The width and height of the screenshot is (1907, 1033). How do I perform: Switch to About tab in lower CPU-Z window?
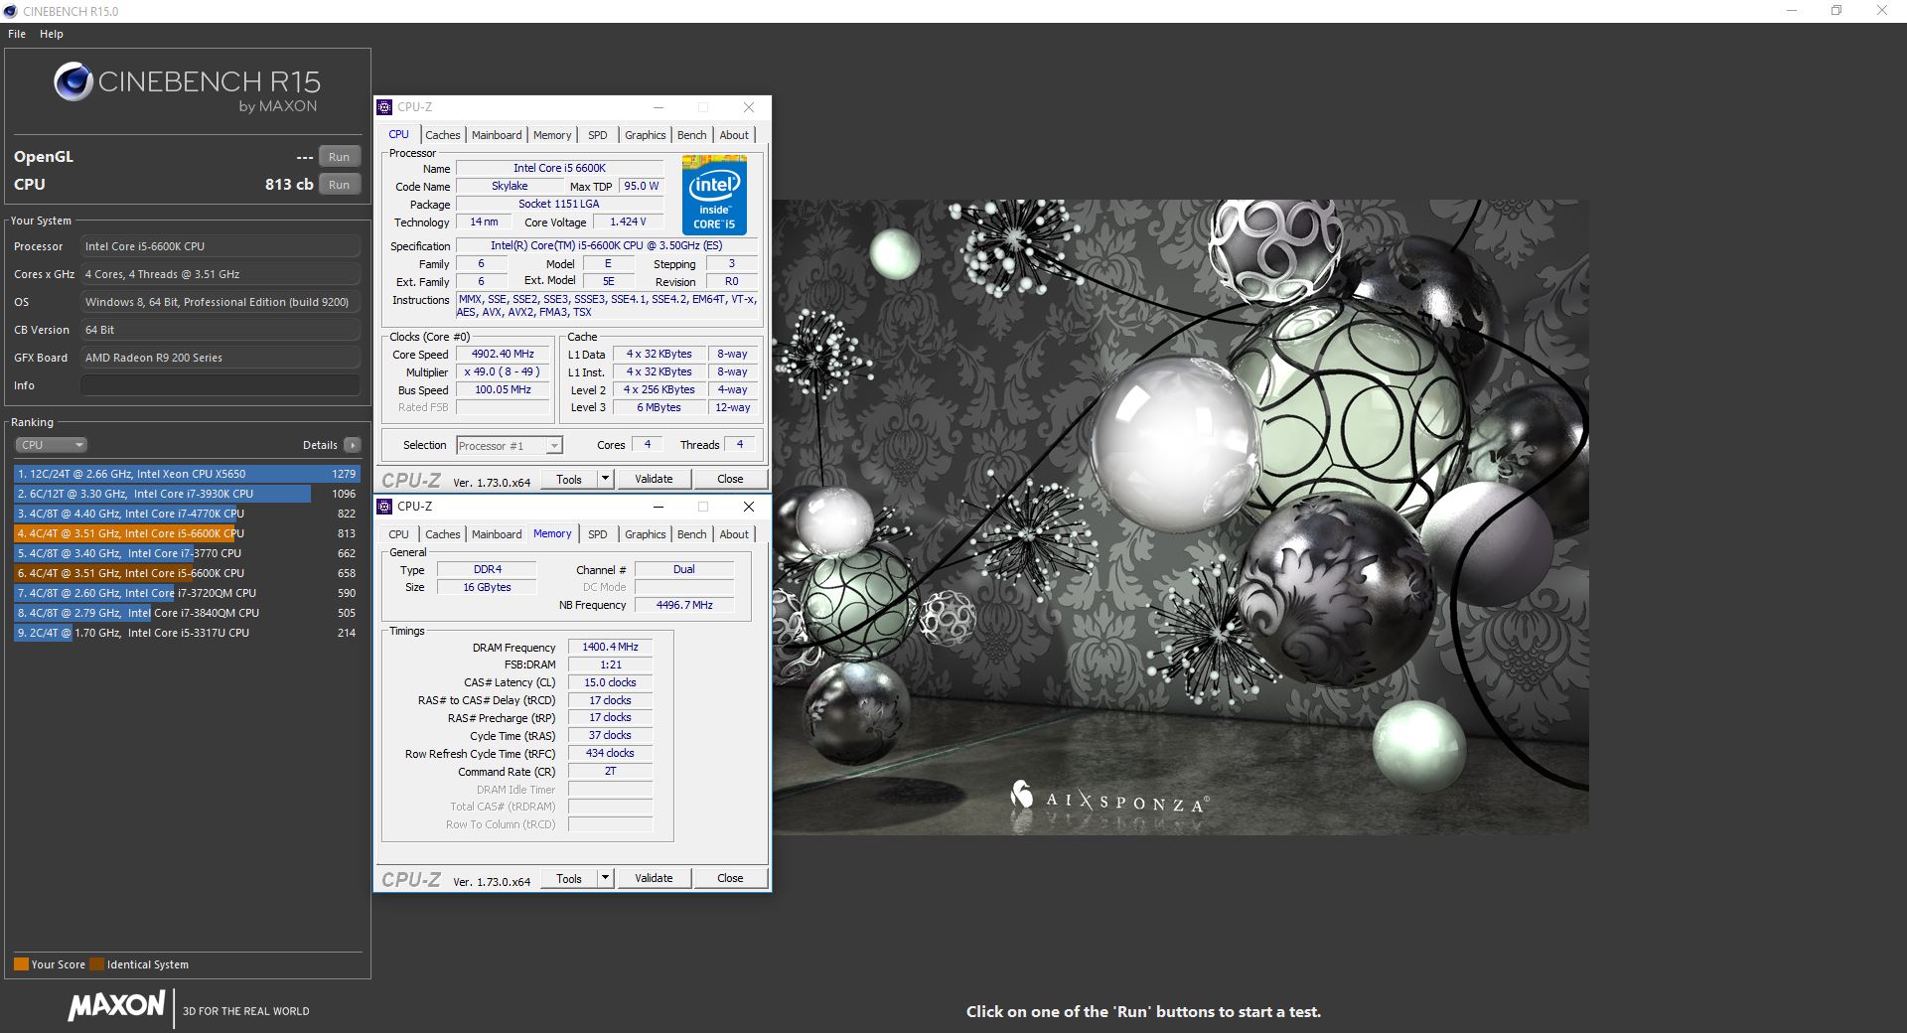point(734,534)
